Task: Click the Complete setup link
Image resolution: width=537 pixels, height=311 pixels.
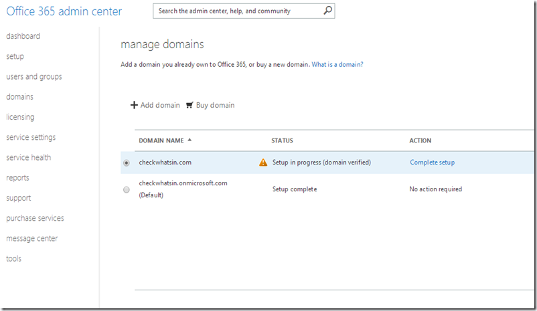Action: point(432,163)
